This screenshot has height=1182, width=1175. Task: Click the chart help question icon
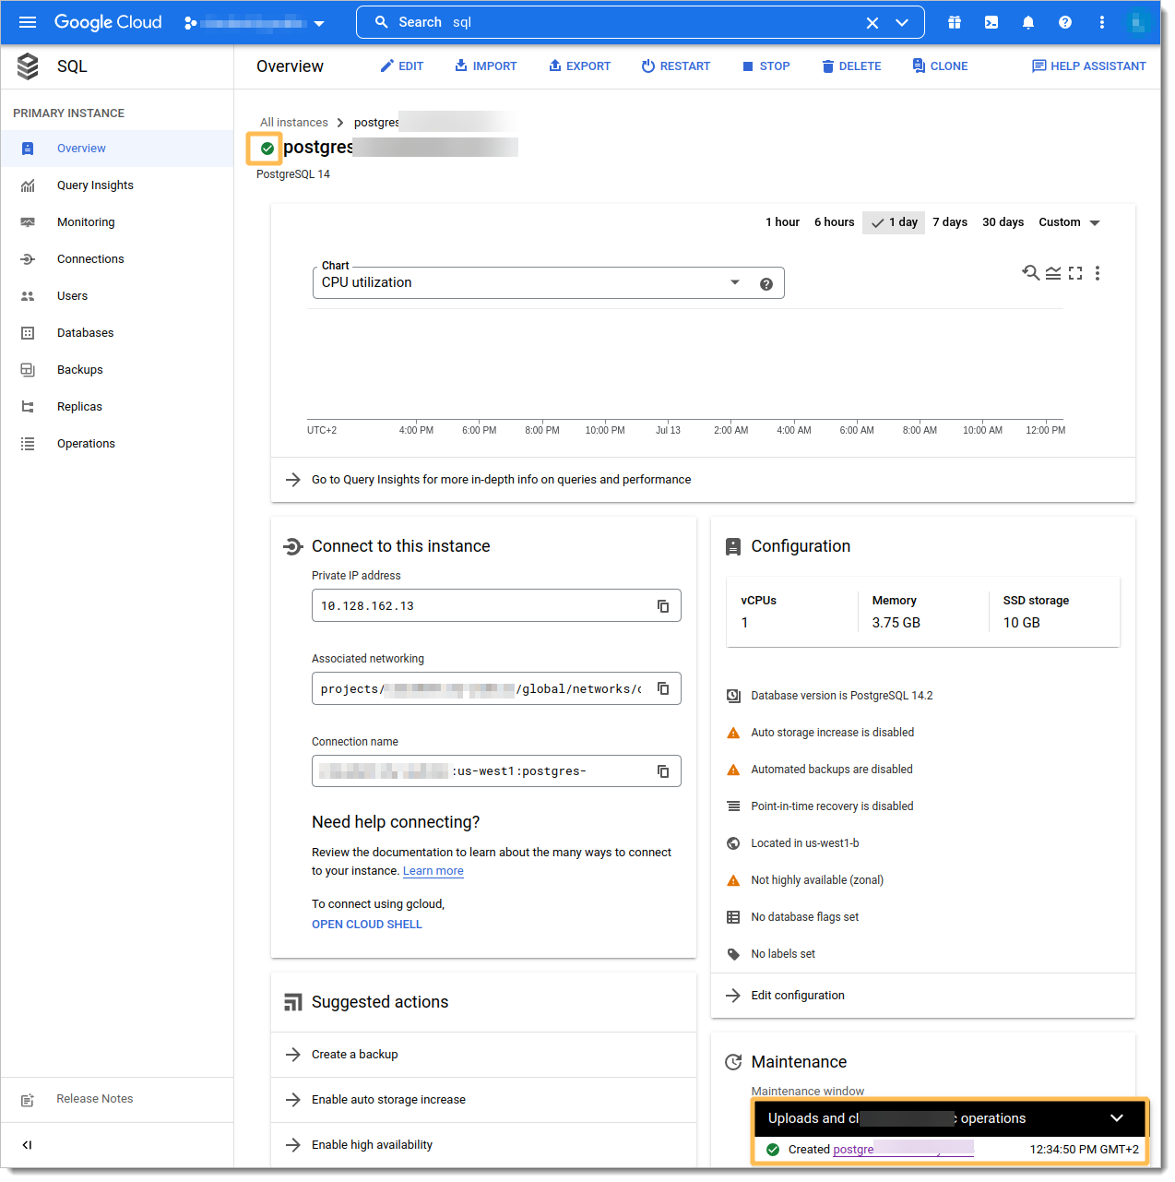[766, 284]
